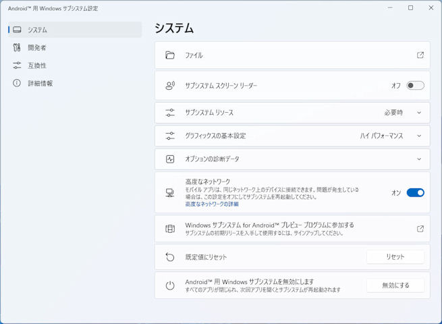Open the 互換性 sidebar item
The image size is (442, 324).
(75, 65)
